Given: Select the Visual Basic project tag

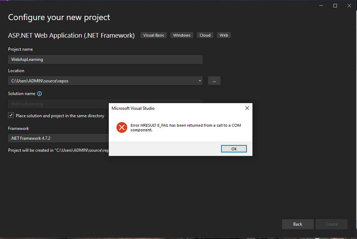Looking at the screenshot, I should (154, 35).
